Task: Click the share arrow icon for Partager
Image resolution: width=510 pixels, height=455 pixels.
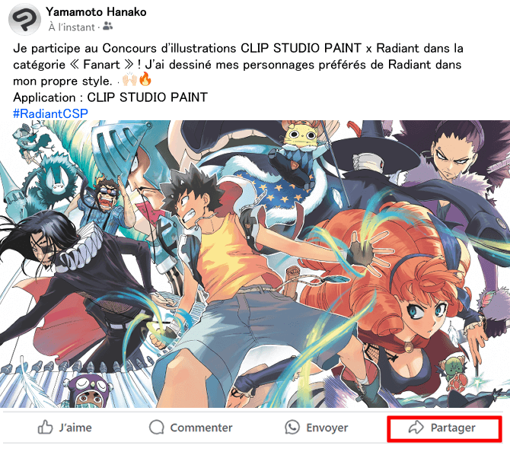Action: (416, 428)
